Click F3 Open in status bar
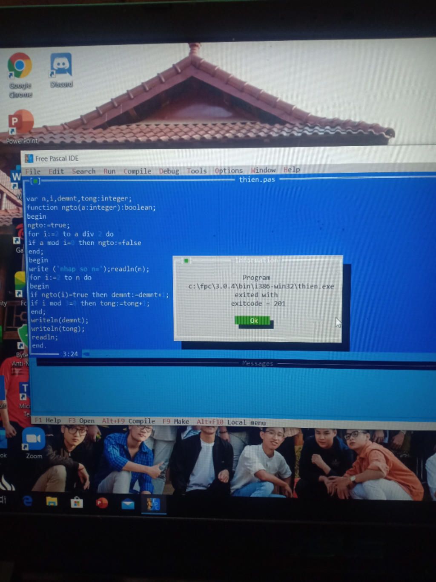Screen dimensions: 436x582 [81, 421]
